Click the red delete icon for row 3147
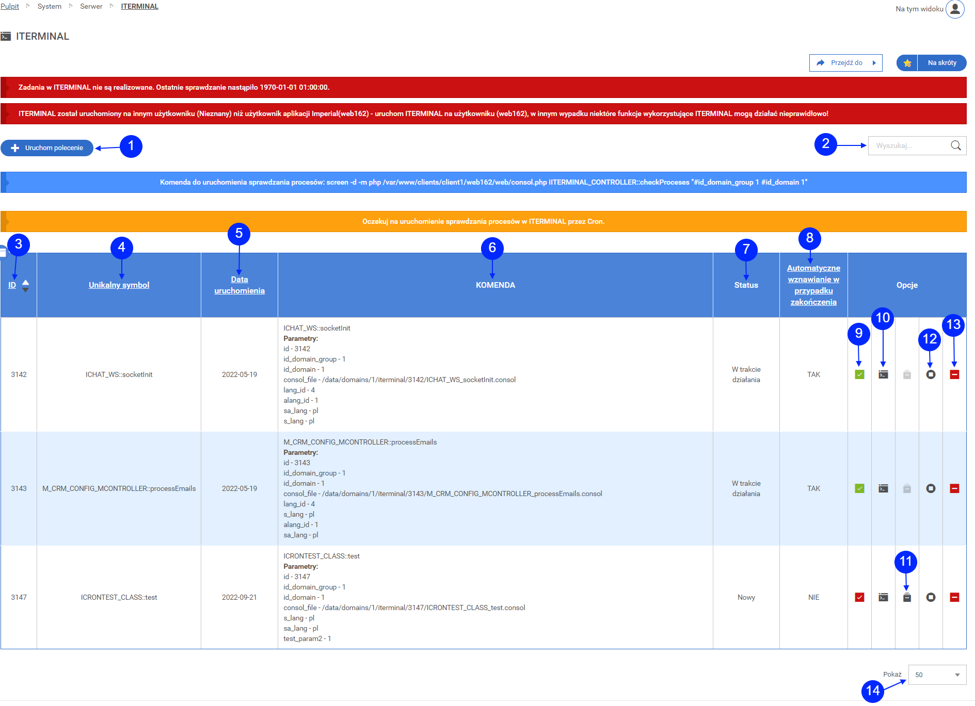 pyautogui.click(x=954, y=597)
